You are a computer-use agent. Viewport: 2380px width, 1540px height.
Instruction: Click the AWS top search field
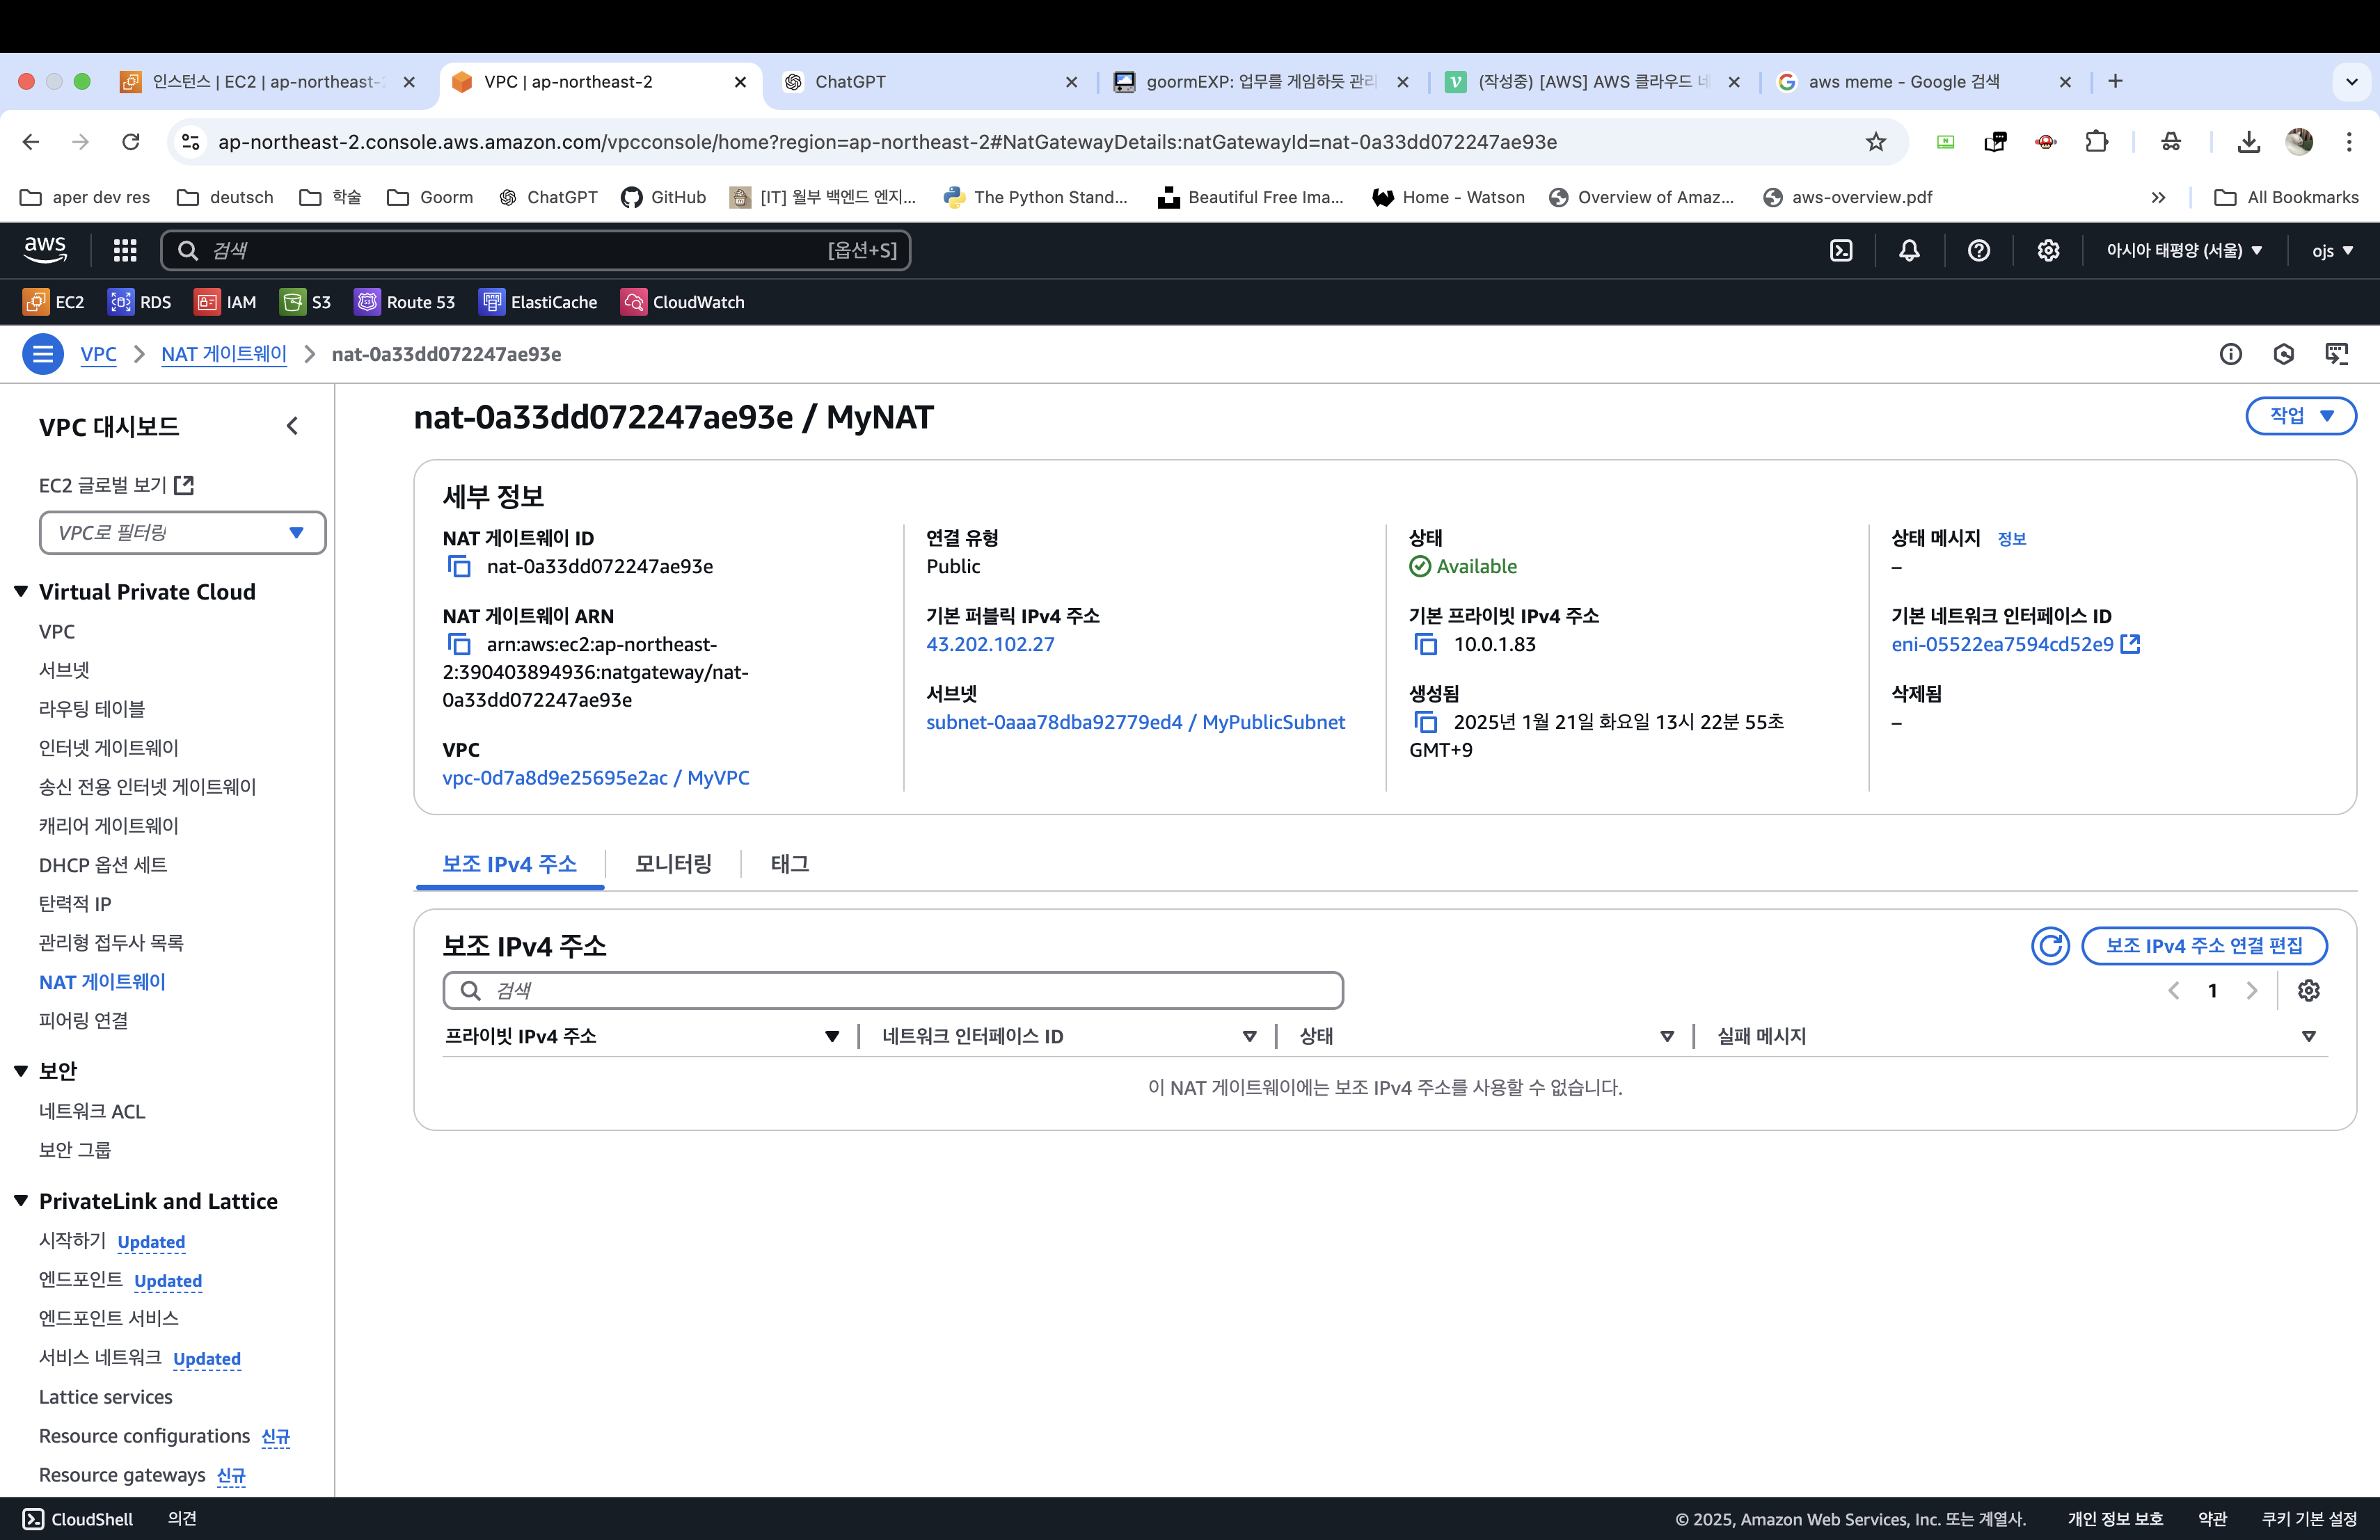point(536,250)
